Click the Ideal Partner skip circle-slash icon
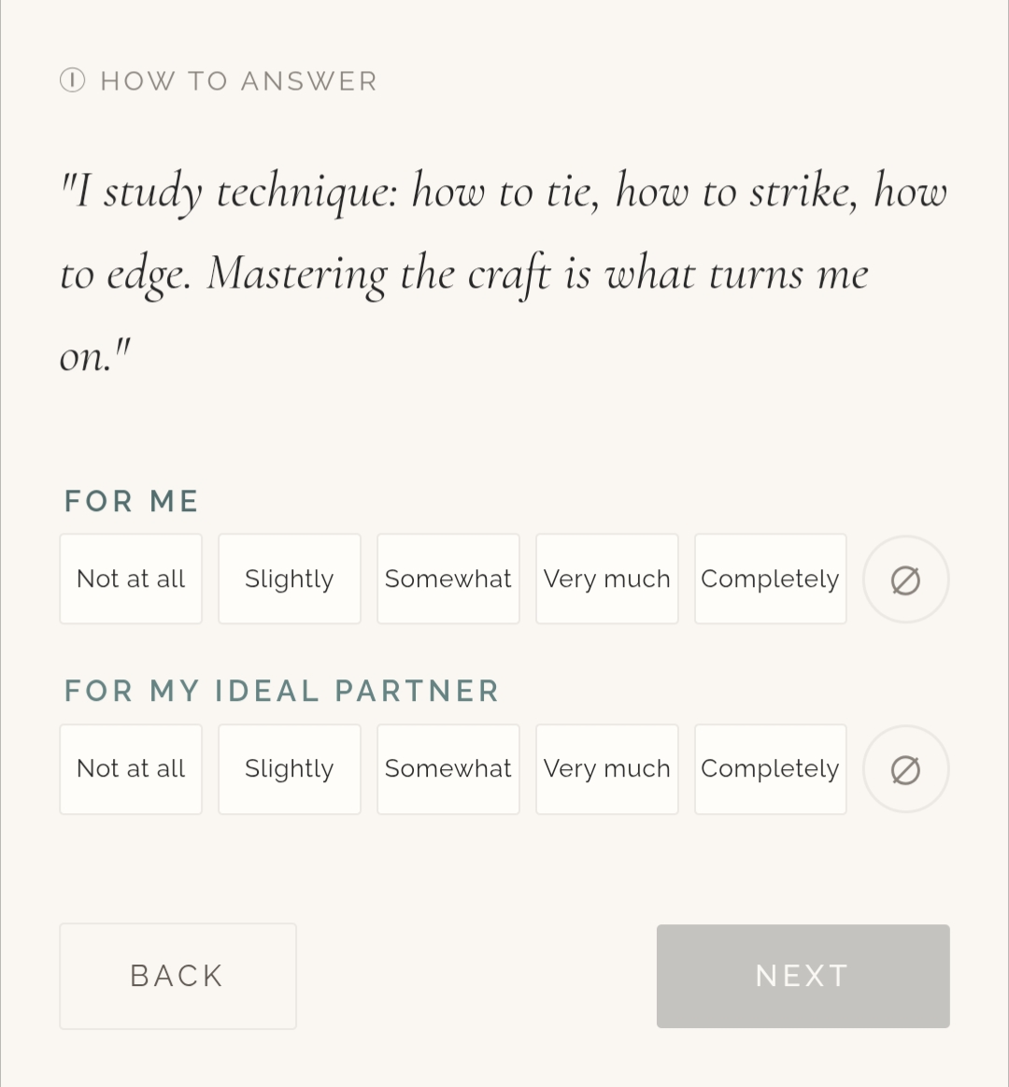The width and height of the screenshot is (1009, 1087). coord(905,770)
